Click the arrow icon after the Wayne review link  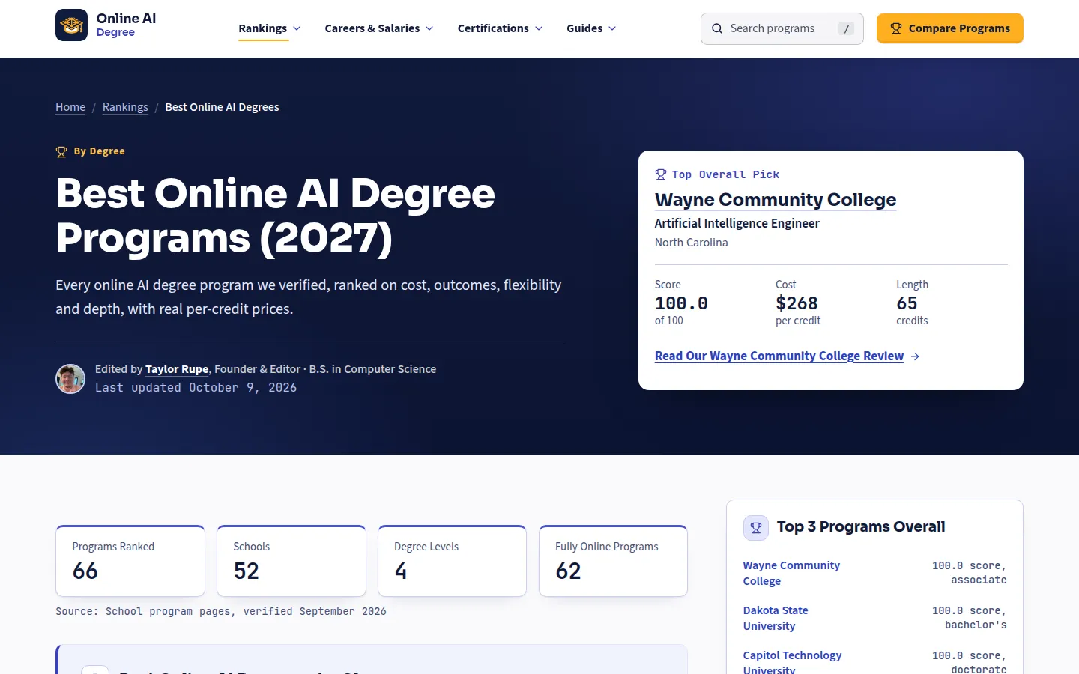point(915,356)
